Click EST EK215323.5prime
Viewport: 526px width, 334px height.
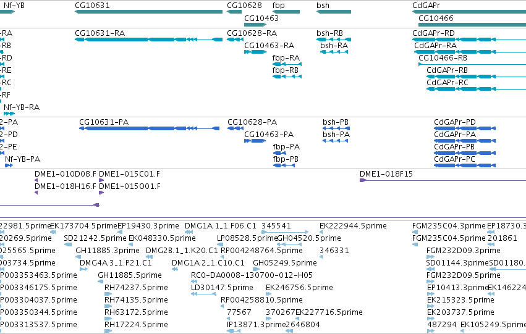click(x=430, y=307)
